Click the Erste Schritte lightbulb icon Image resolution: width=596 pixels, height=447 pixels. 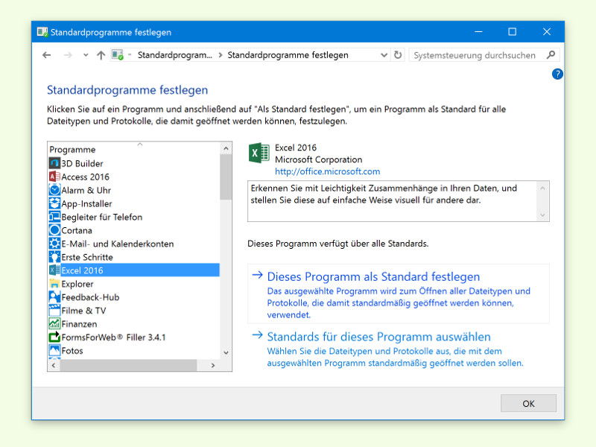54,257
